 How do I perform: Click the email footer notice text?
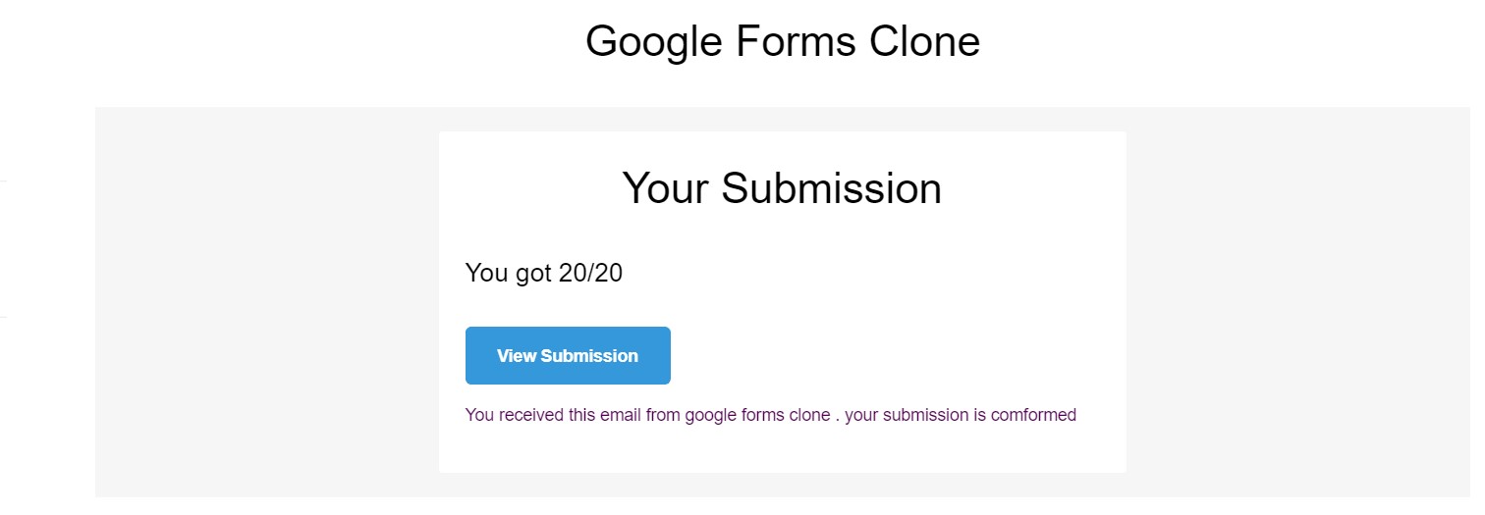click(x=770, y=415)
